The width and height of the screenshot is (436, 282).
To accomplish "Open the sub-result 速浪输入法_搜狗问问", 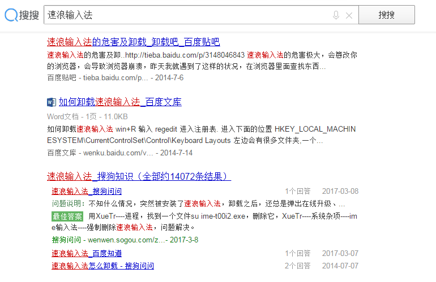I will [87, 191].
